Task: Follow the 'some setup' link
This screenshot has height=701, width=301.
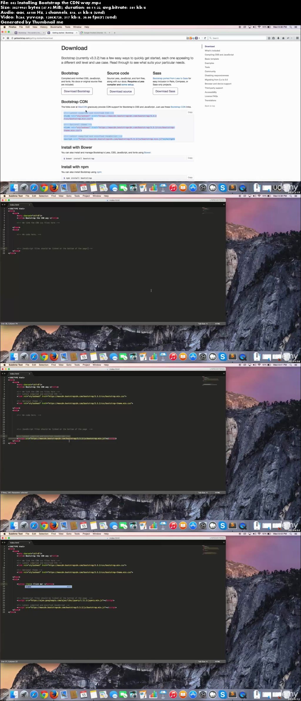Action: (128, 85)
